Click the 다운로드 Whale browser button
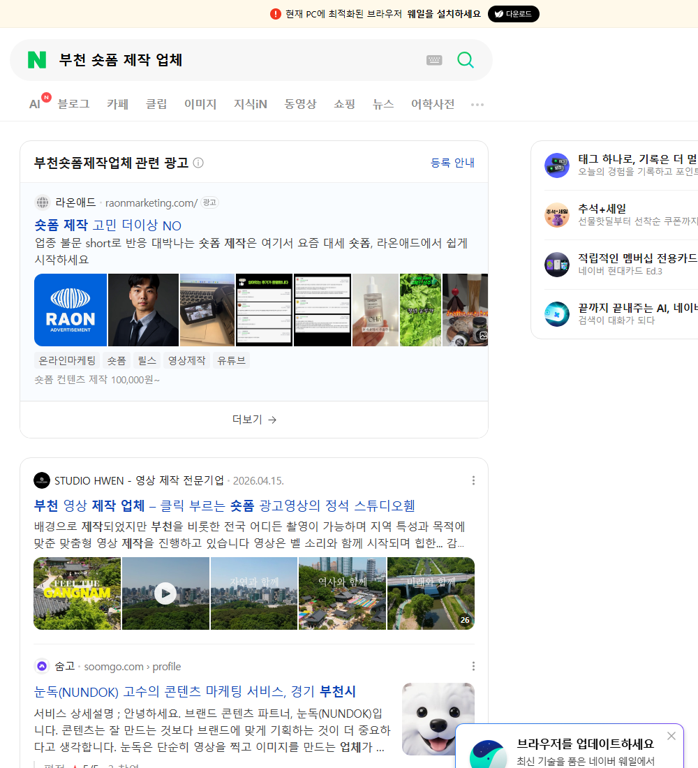The image size is (698, 768). (x=513, y=14)
